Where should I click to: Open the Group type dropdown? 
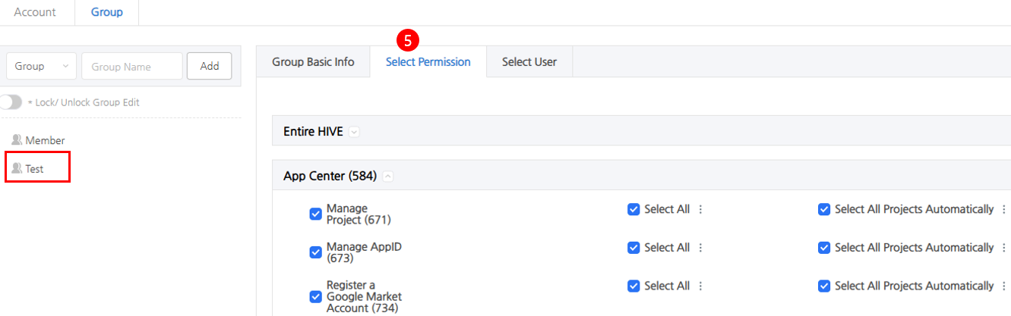point(41,67)
